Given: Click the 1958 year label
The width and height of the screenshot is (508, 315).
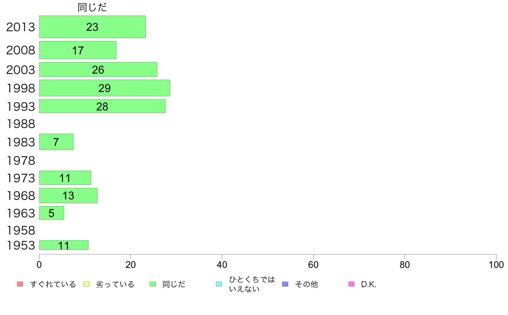Looking at the screenshot, I should click(x=21, y=230).
